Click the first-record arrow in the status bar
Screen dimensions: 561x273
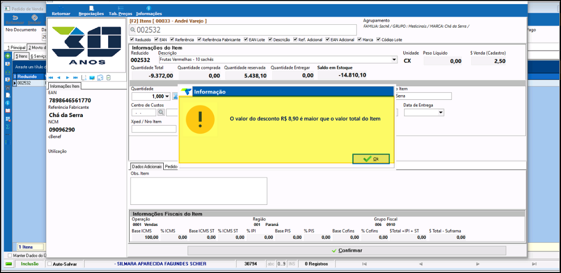coord(364,264)
